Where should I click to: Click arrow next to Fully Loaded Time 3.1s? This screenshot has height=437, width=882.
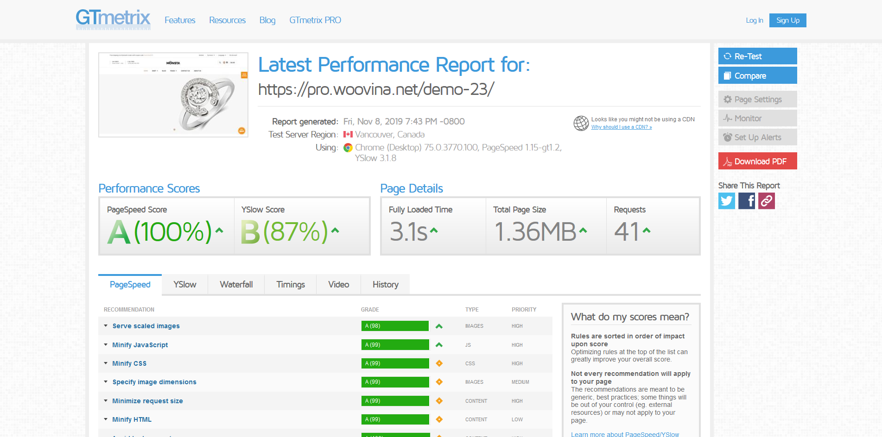(x=434, y=230)
